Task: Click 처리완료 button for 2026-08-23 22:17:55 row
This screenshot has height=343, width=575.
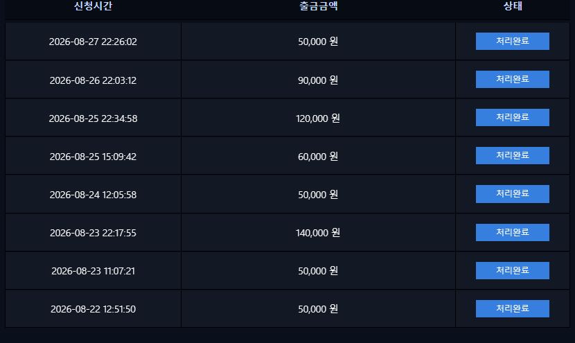Action: coord(512,233)
